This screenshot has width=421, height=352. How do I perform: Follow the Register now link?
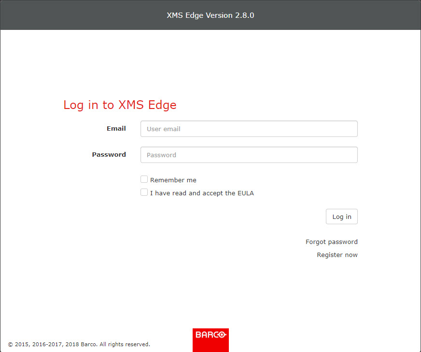coord(337,255)
